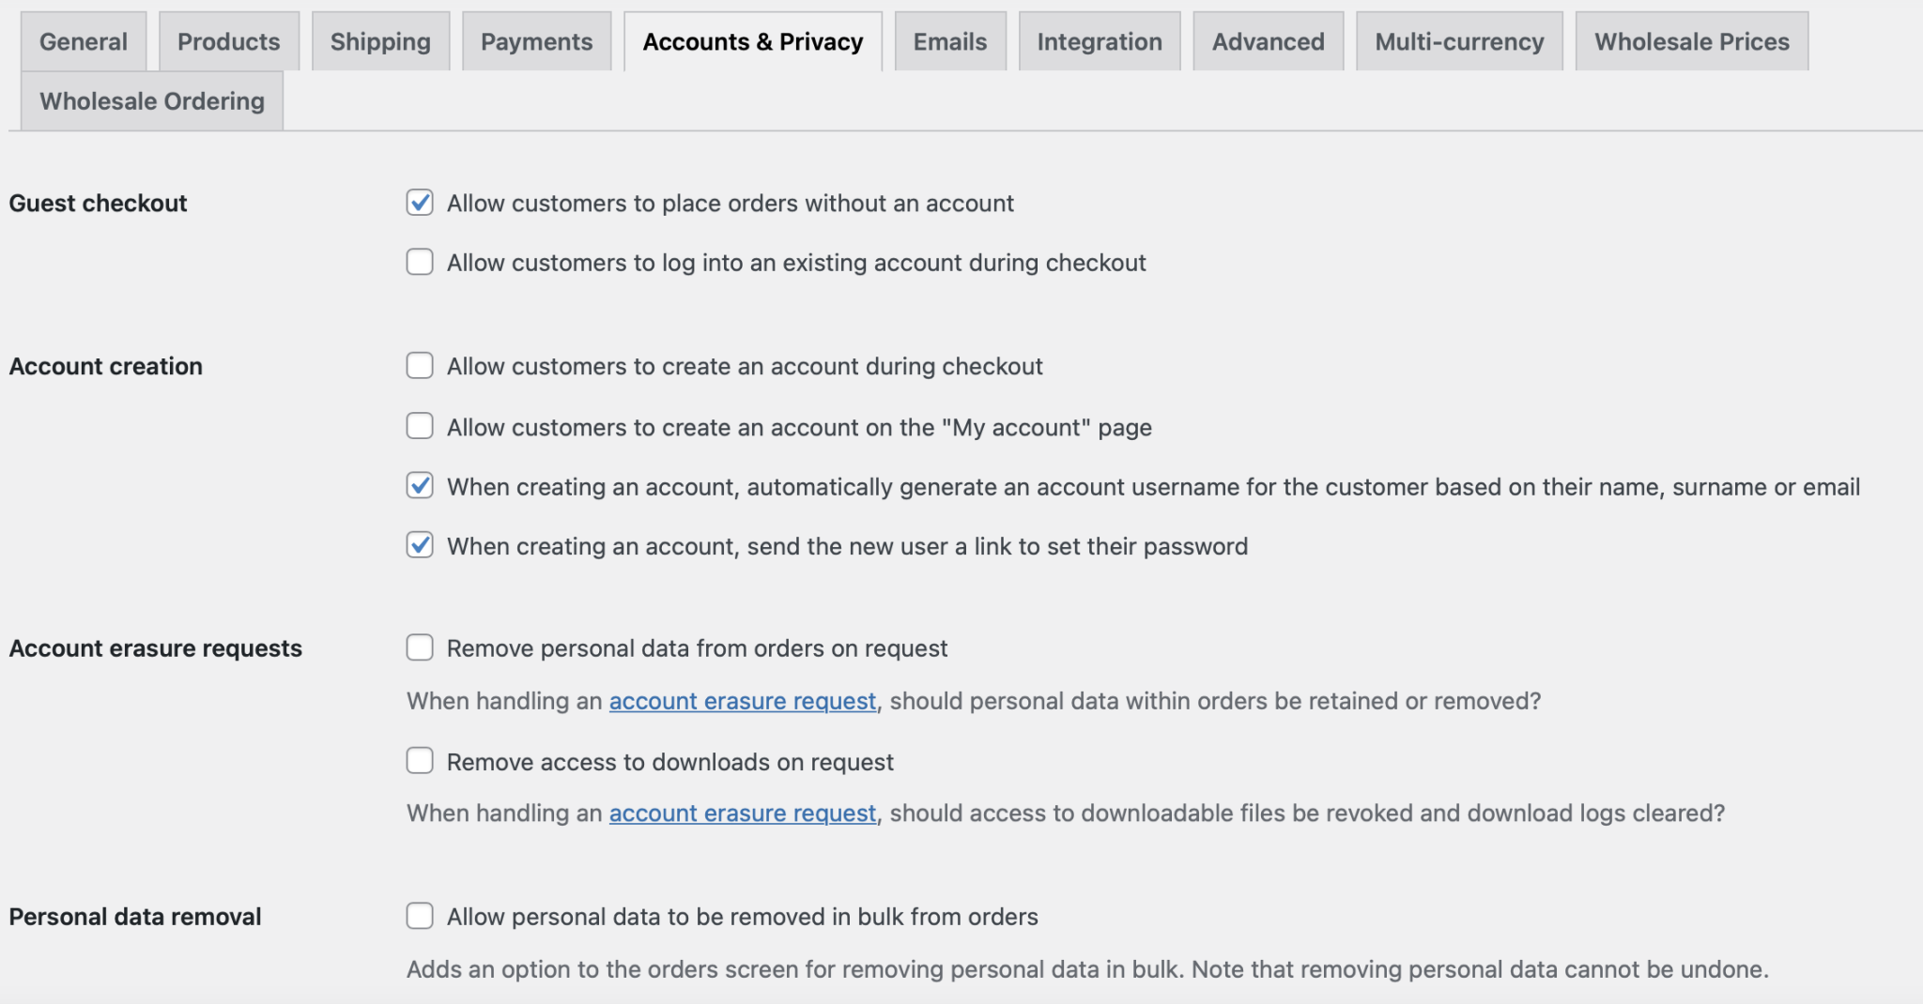This screenshot has height=1004, width=1923.
Task: Select the Emails tab
Action: (x=949, y=42)
